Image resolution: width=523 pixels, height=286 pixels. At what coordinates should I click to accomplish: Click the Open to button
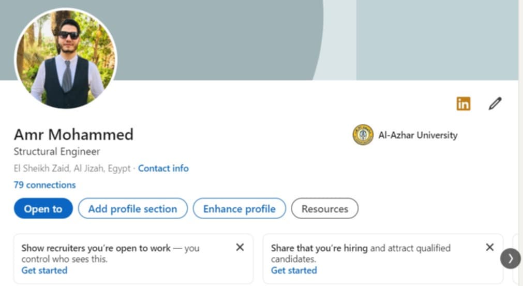click(x=43, y=208)
